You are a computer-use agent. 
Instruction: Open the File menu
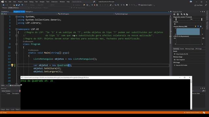(6, 2)
